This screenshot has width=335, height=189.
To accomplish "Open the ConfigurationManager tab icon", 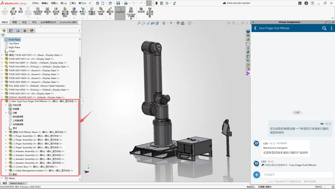I will click(x=18, y=31).
